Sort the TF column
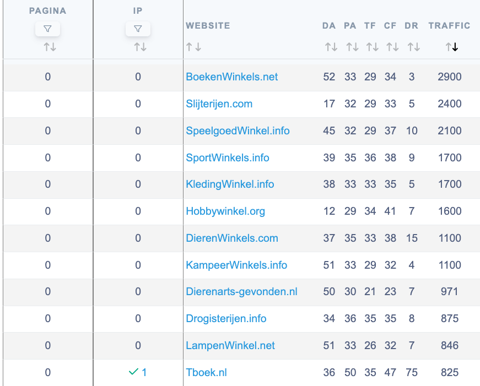Image resolution: width=480 pixels, height=386 pixels. [371, 47]
